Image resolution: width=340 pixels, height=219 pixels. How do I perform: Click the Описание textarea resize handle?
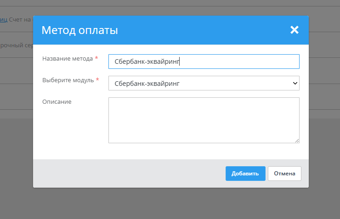pos(297,140)
